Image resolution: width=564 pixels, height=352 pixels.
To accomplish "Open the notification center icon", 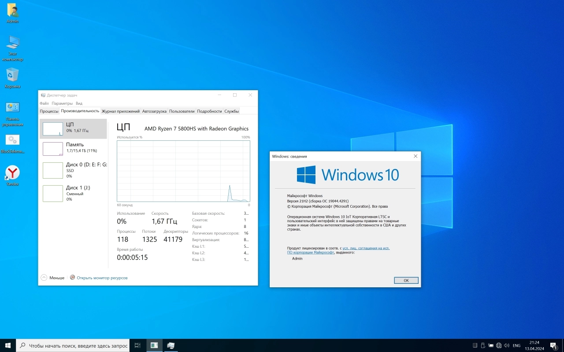I will [553, 345].
